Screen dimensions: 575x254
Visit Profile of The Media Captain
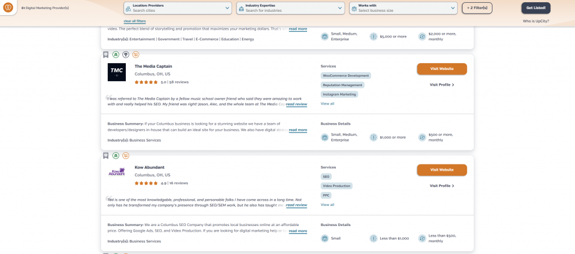tap(442, 85)
